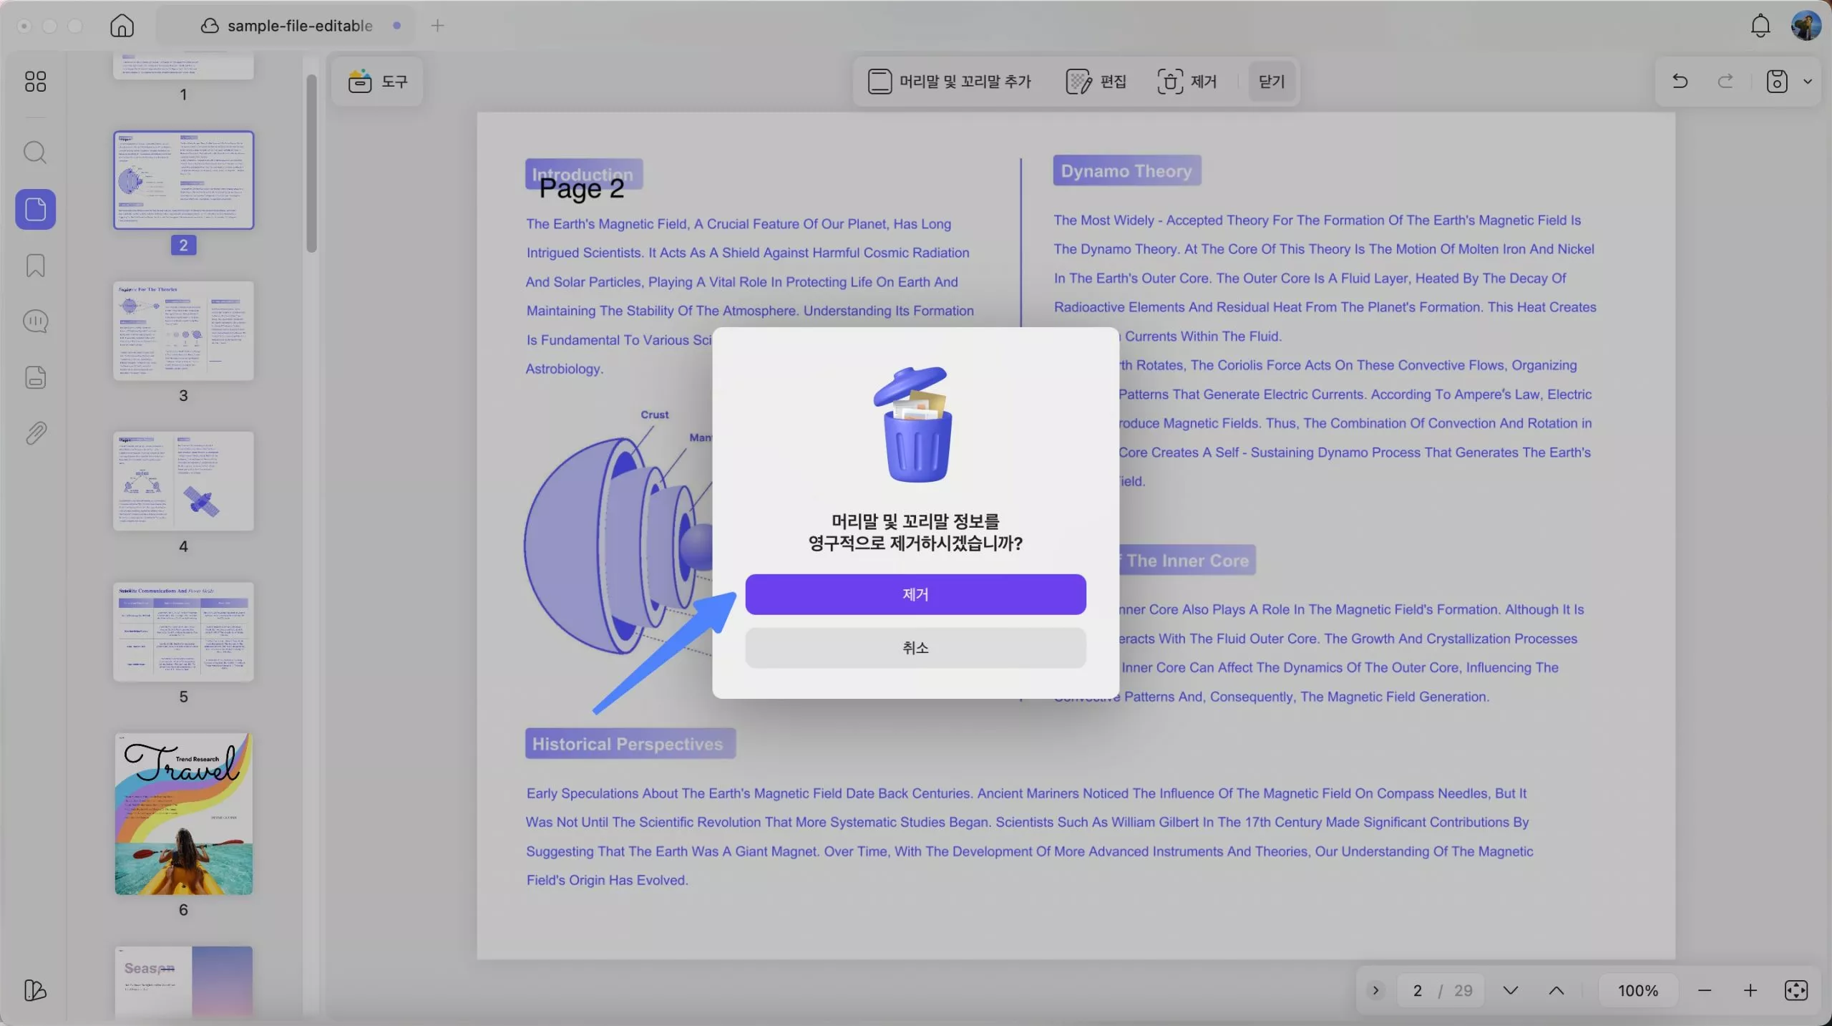Click the current page number field
1832x1026 pixels.
point(1418,990)
